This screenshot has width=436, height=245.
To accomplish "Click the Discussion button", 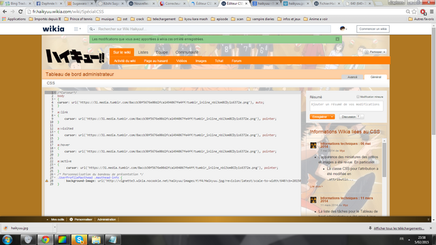I will 352,117.
